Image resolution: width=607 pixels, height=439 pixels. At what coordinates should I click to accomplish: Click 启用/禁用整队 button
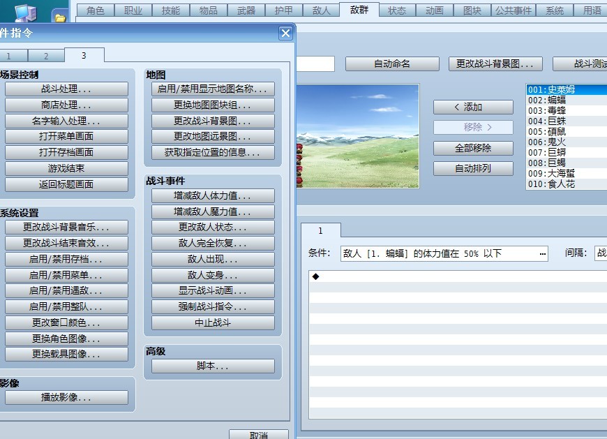(66, 306)
